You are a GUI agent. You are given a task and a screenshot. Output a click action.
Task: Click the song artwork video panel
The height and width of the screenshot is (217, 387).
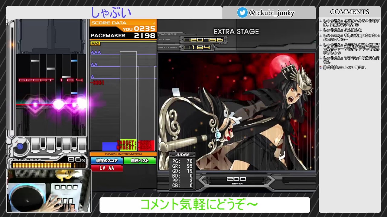tap(236, 112)
